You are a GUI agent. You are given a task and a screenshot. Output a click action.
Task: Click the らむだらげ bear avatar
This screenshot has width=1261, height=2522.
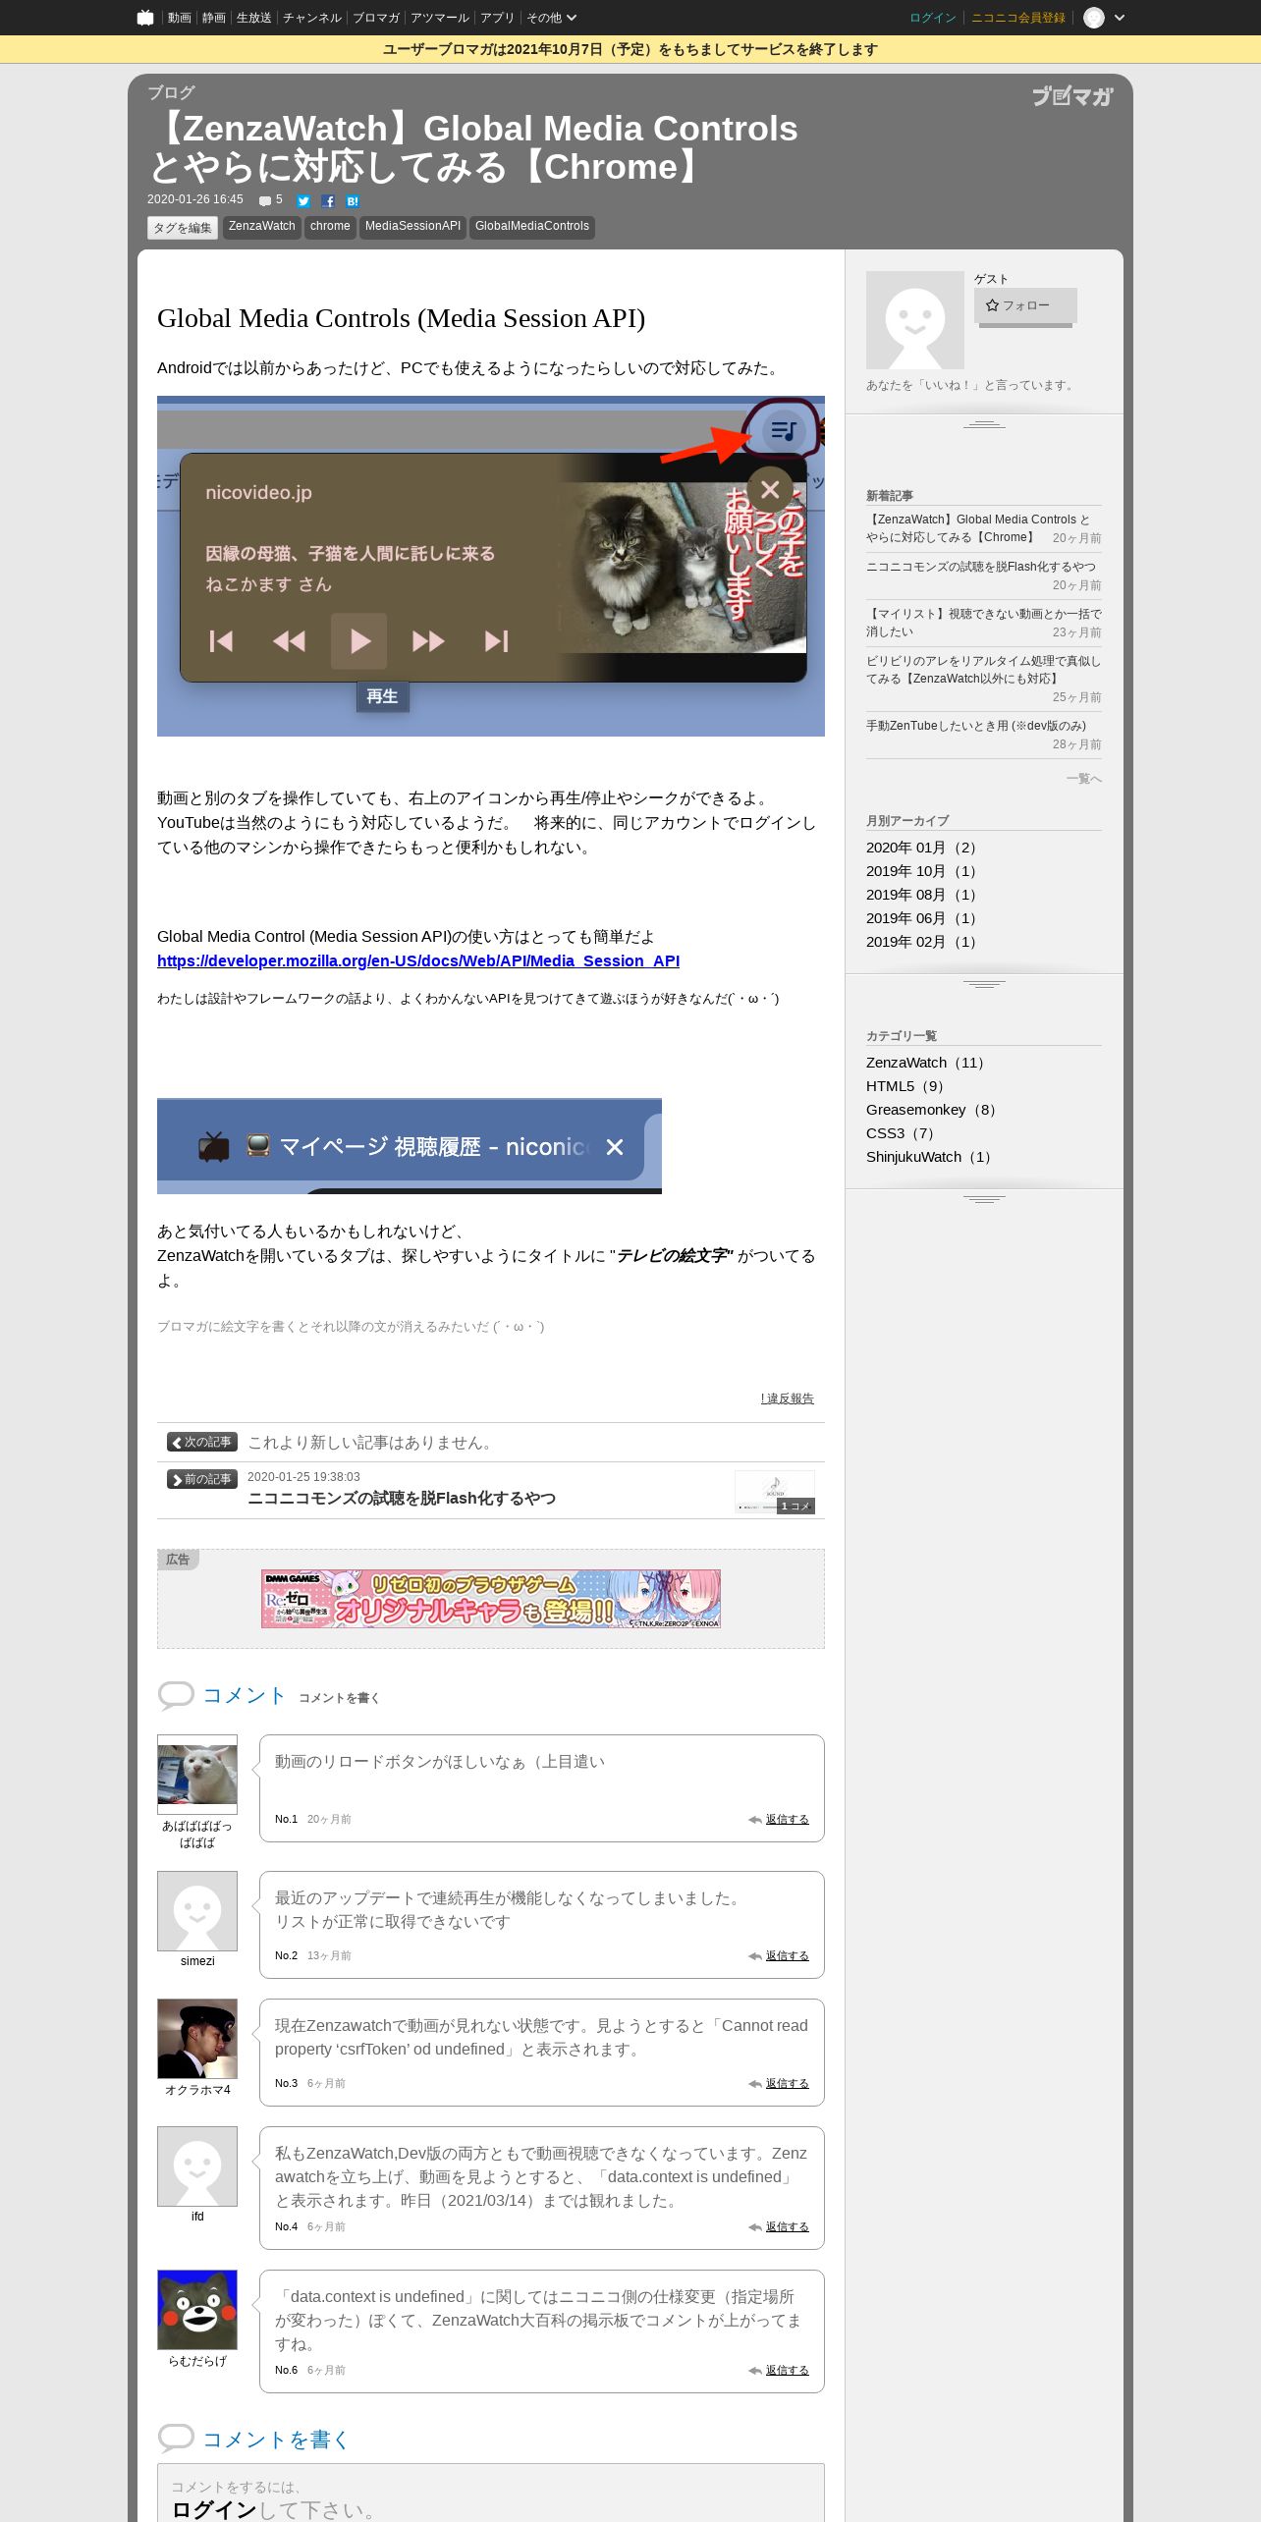[x=197, y=2310]
